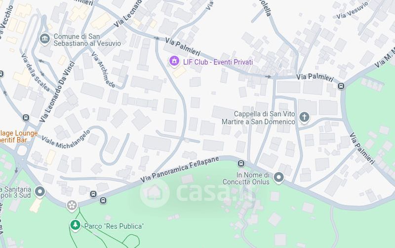Open the Village Lounge Aperitif Bar label
Screen dimensions: 395x248
click(19, 136)
